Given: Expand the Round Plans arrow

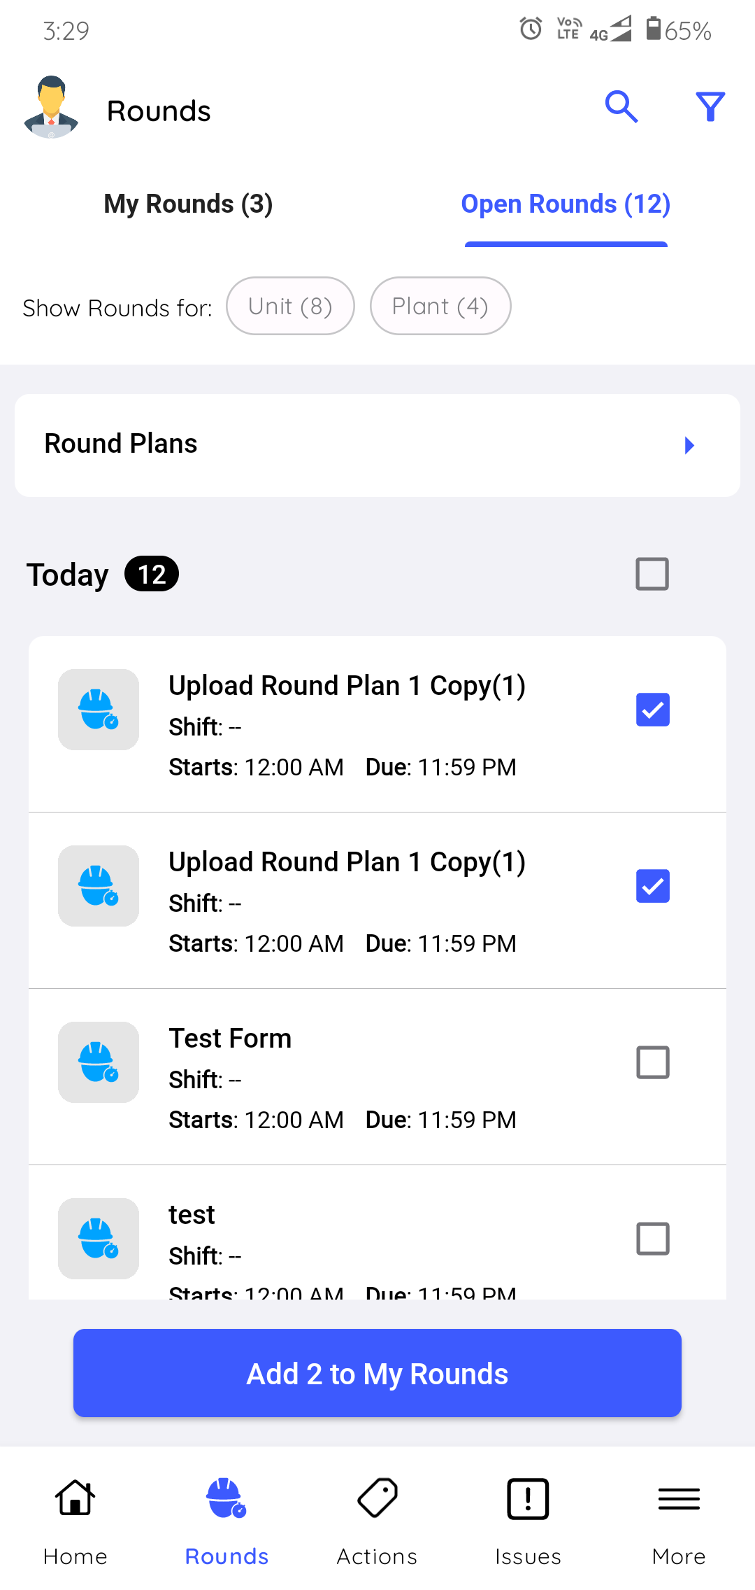Looking at the screenshot, I should click(689, 445).
